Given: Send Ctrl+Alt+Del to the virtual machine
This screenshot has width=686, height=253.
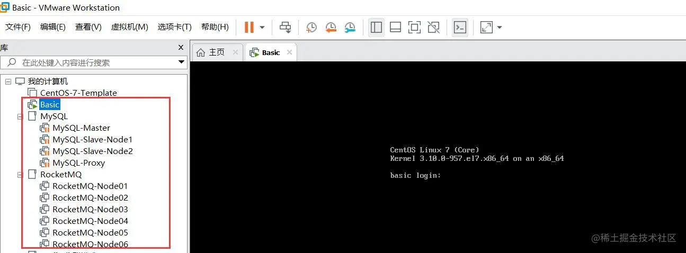Looking at the screenshot, I should click(x=286, y=27).
